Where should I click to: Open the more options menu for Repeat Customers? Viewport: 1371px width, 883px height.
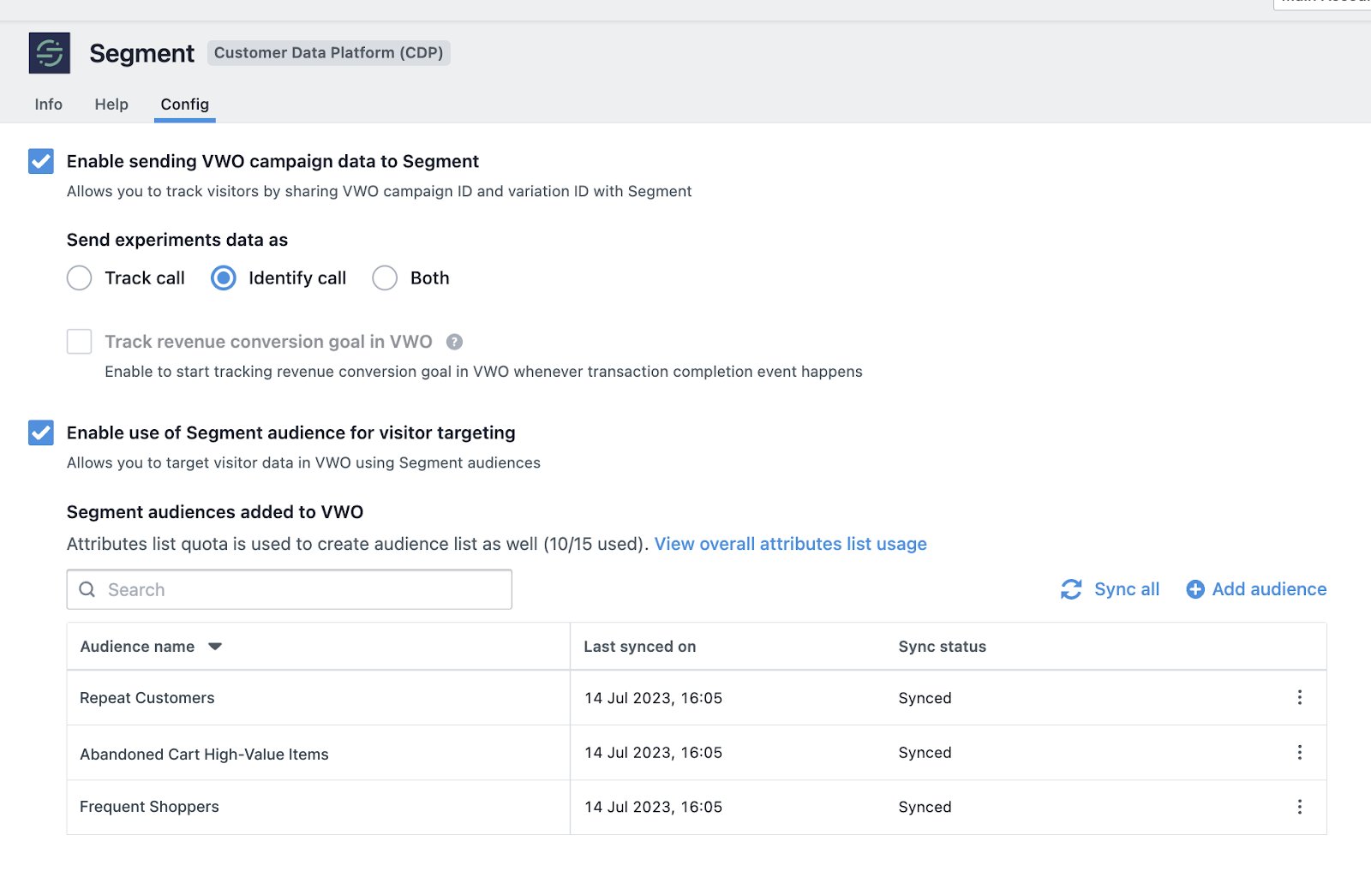click(x=1300, y=697)
